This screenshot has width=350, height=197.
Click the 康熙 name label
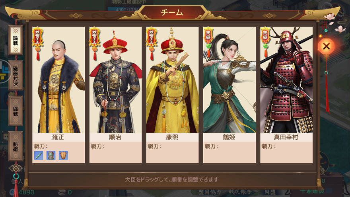point(172,137)
